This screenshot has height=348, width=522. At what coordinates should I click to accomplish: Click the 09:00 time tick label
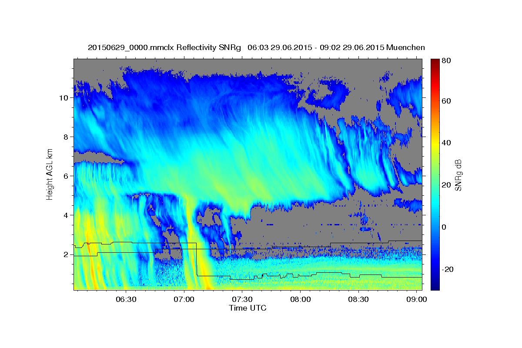(x=416, y=300)
